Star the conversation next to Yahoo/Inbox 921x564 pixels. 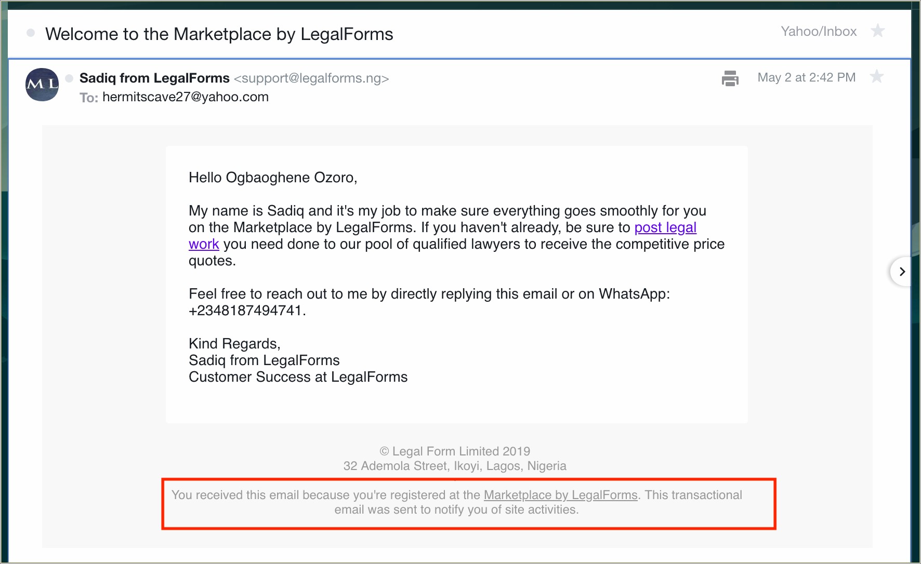pos(878,31)
